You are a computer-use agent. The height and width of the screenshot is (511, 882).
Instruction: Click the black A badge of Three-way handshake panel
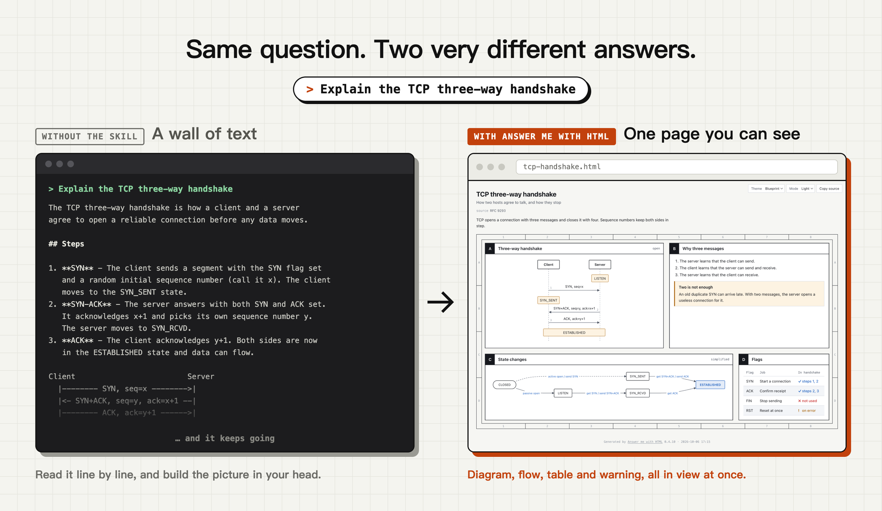(490, 249)
